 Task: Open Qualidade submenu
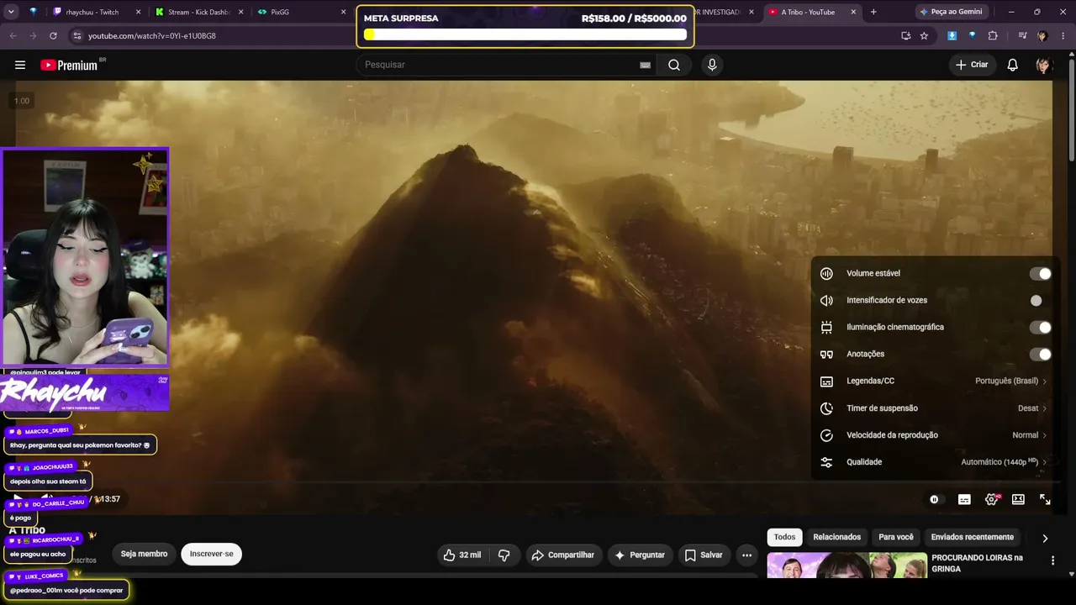click(x=934, y=462)
